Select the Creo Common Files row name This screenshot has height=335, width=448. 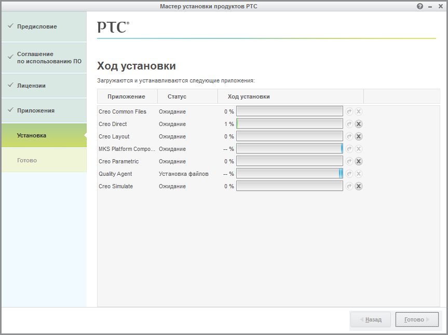point(123,111)
